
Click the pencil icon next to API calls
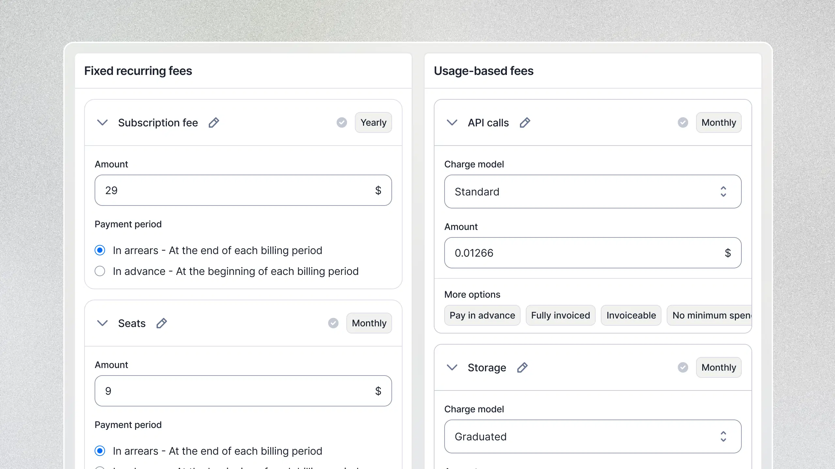point(525,123)
